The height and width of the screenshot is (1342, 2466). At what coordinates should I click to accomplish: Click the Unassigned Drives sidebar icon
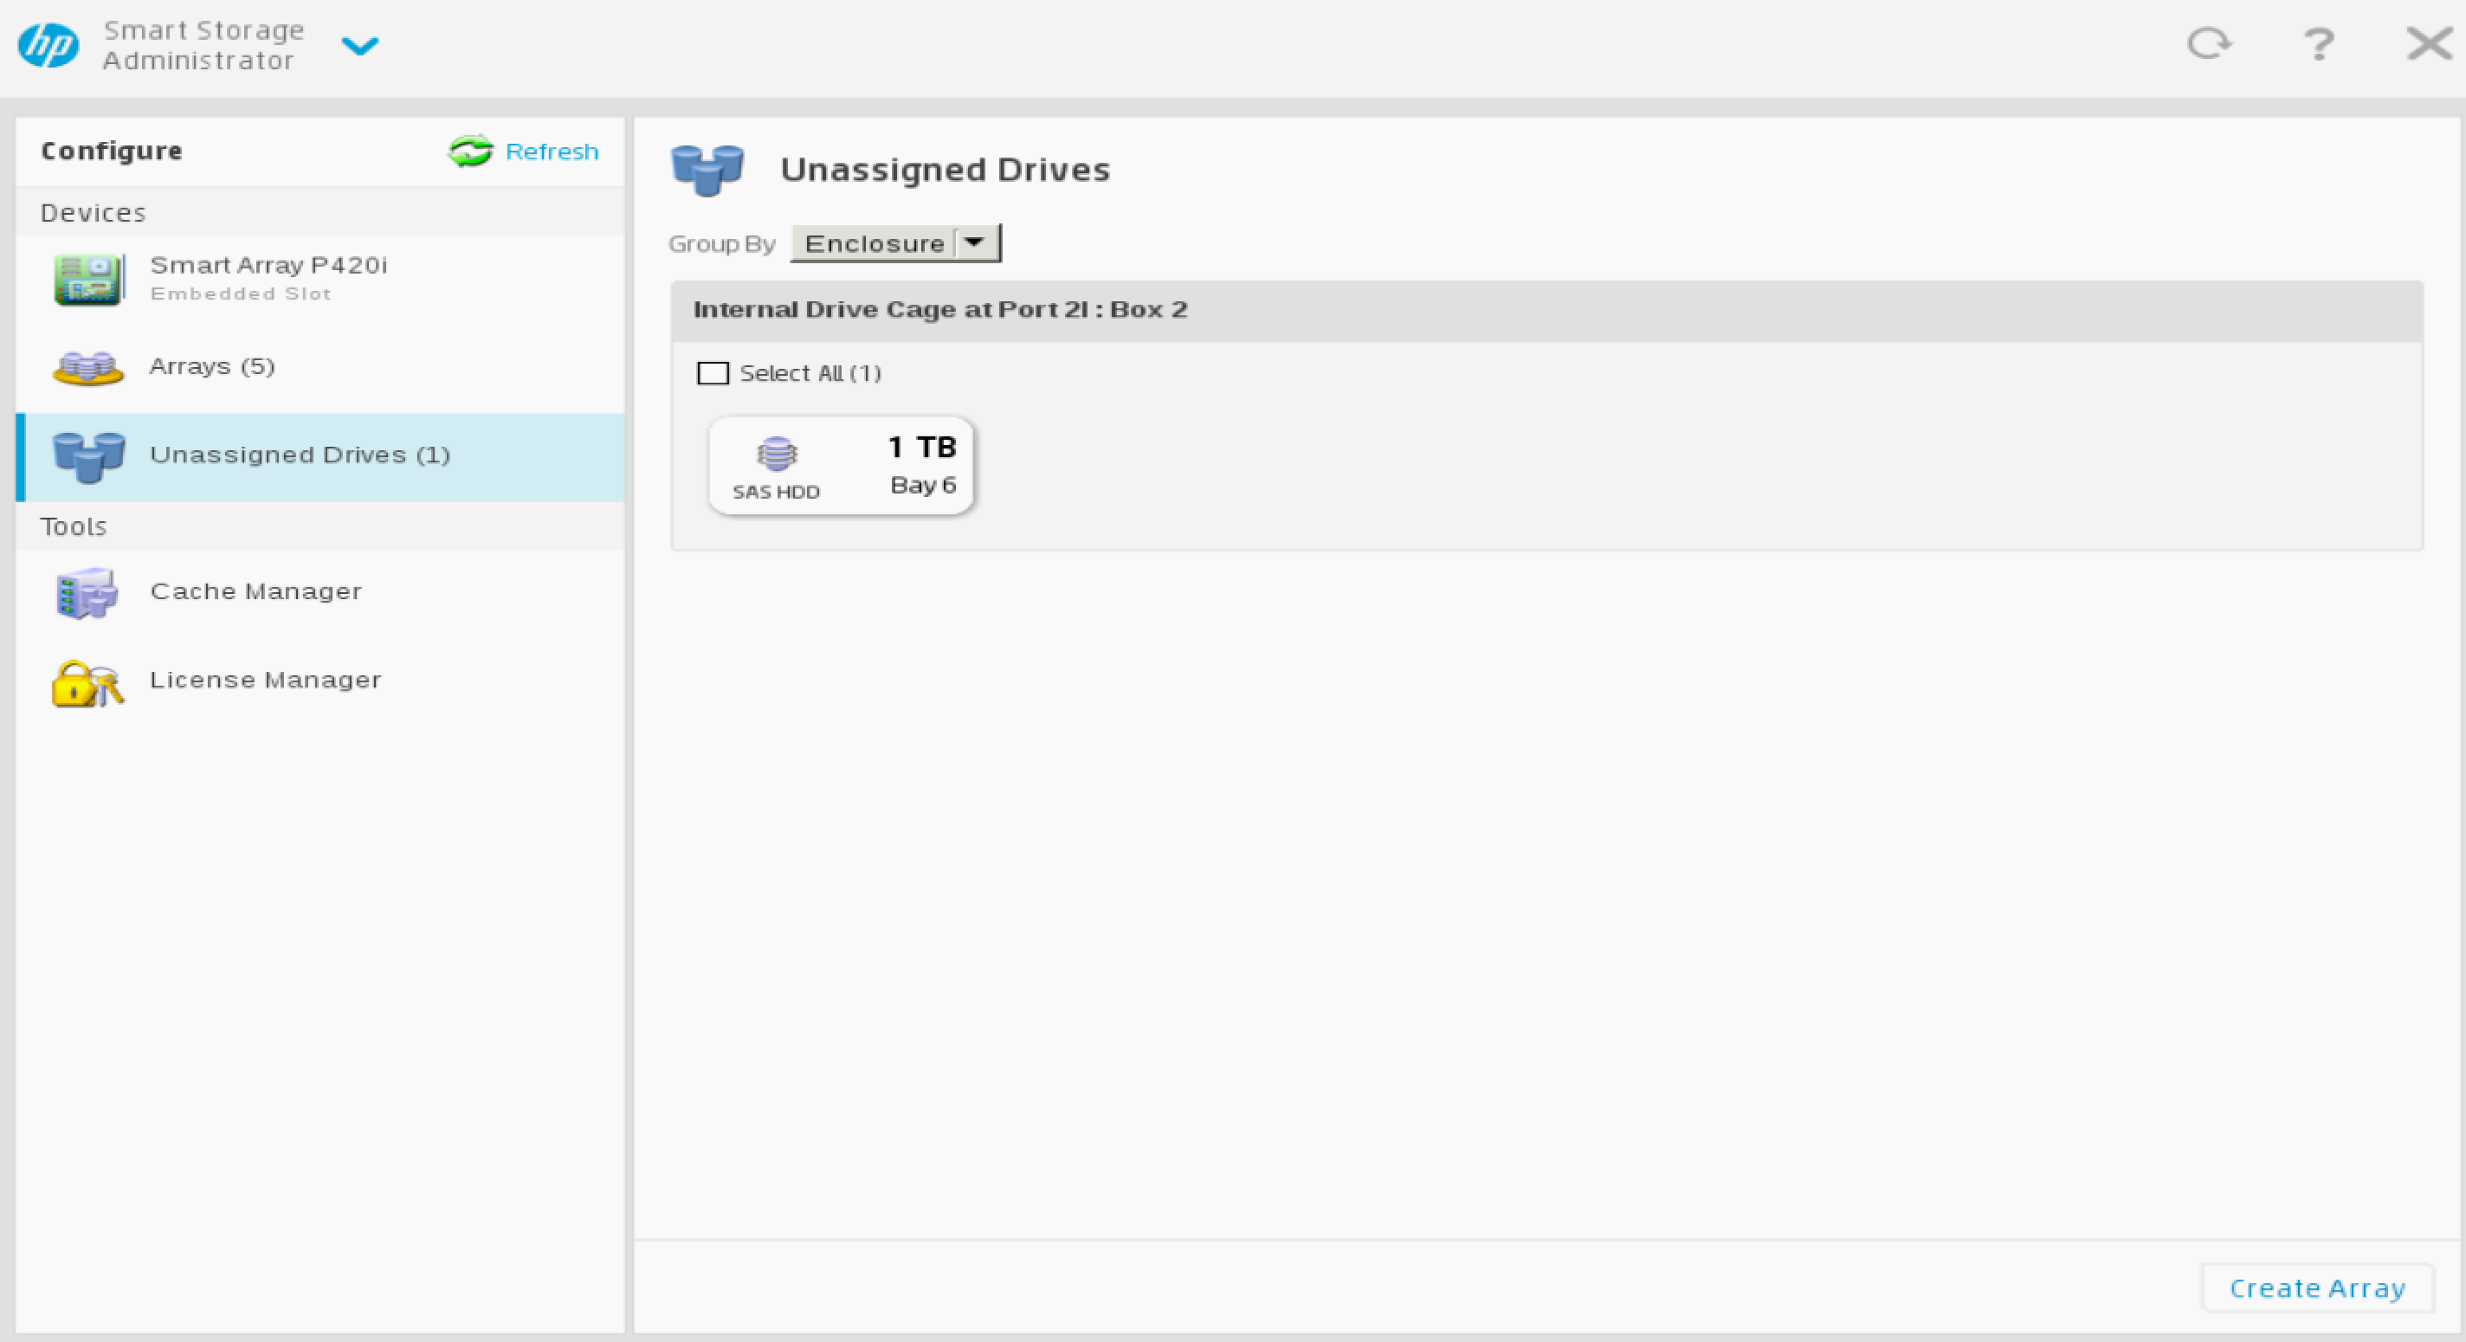click(88, 455)
